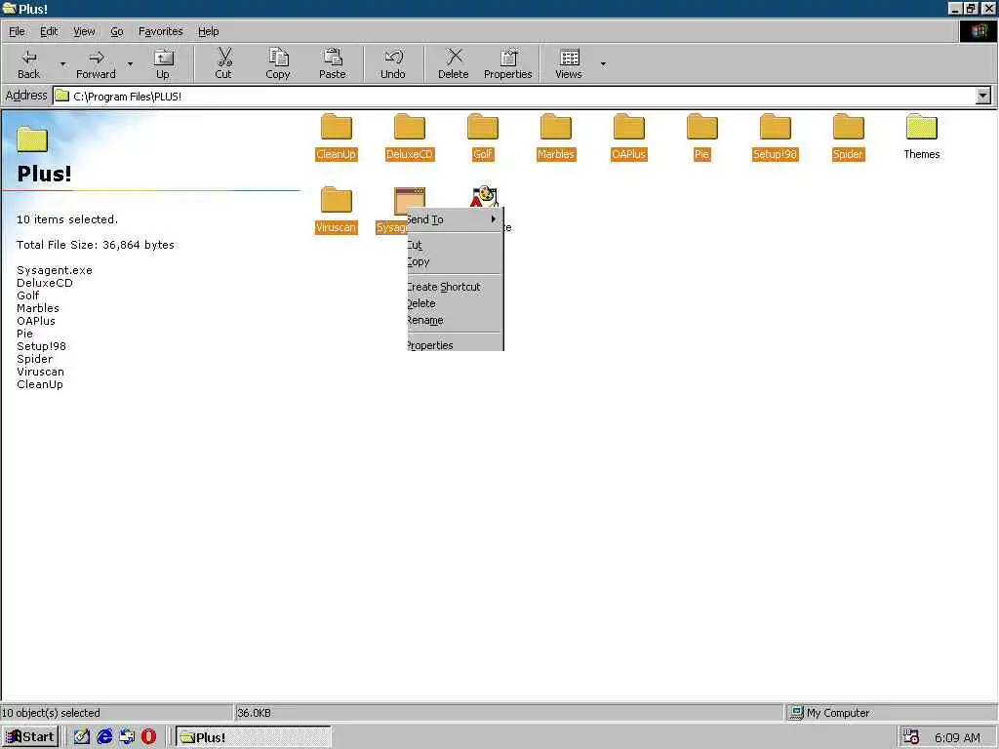Viewport: 999px width, 749px height.
Task: Open Send To submenu in context menu
Action: [455, 219]
